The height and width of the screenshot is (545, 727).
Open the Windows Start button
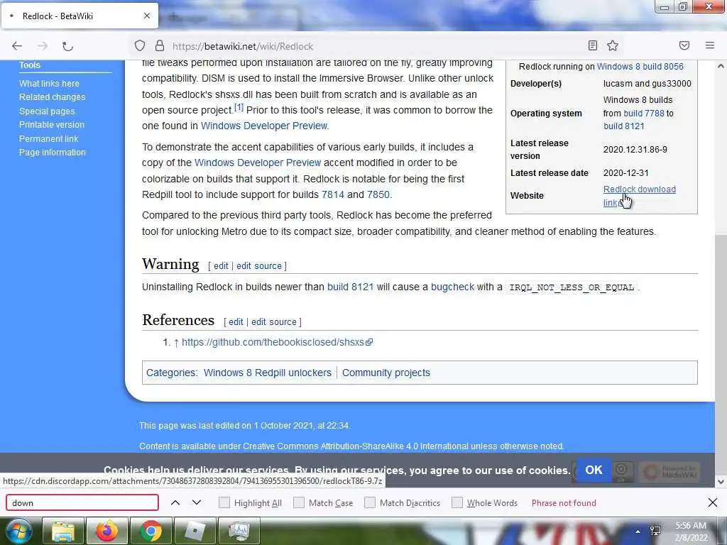click(x=18, y=531)
